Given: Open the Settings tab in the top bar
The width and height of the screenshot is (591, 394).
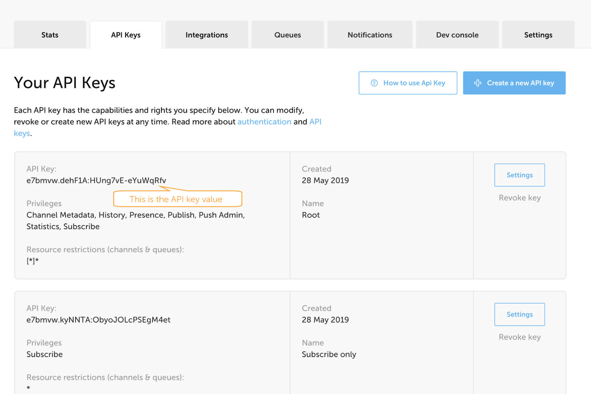Looking at the screenshot, I should point(538,35).
